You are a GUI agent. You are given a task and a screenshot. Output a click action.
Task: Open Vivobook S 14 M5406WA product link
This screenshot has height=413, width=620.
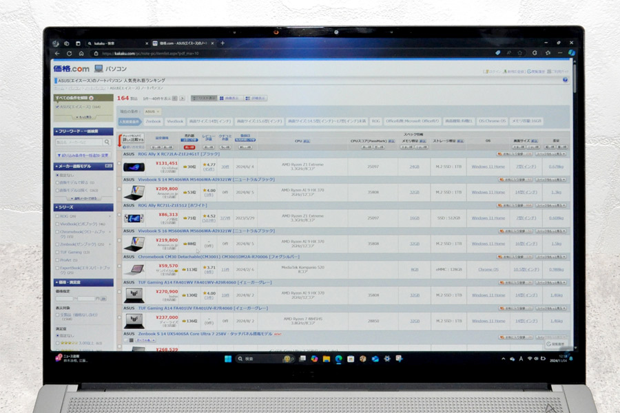206,180
